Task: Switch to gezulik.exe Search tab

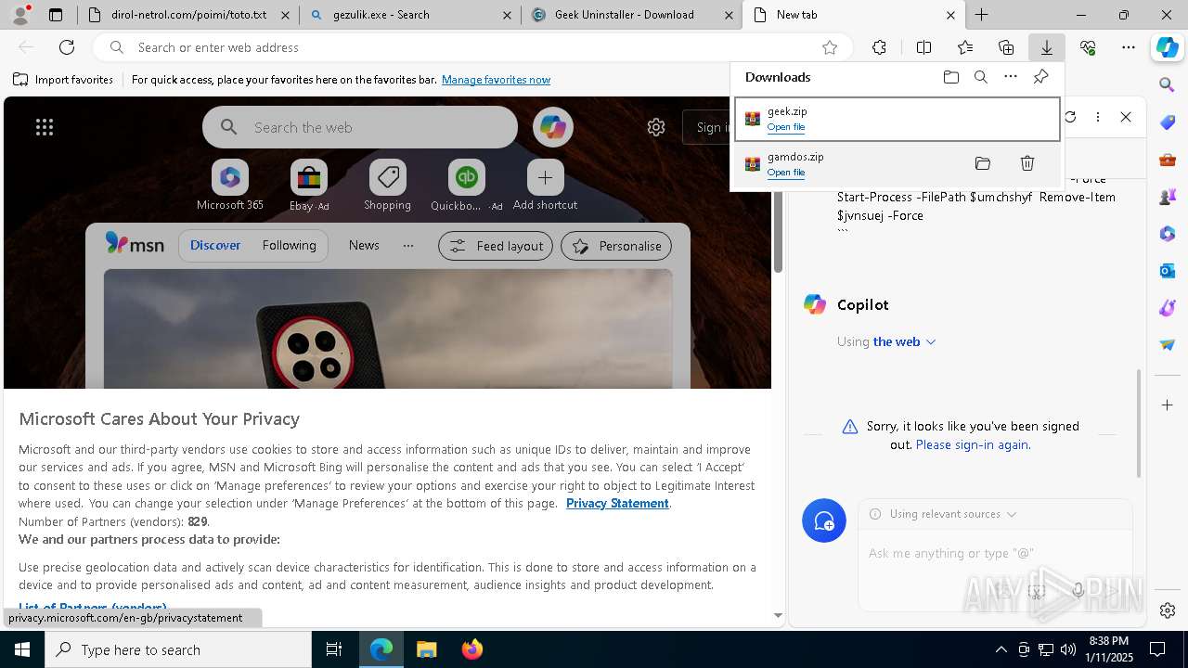Action: 411,15
